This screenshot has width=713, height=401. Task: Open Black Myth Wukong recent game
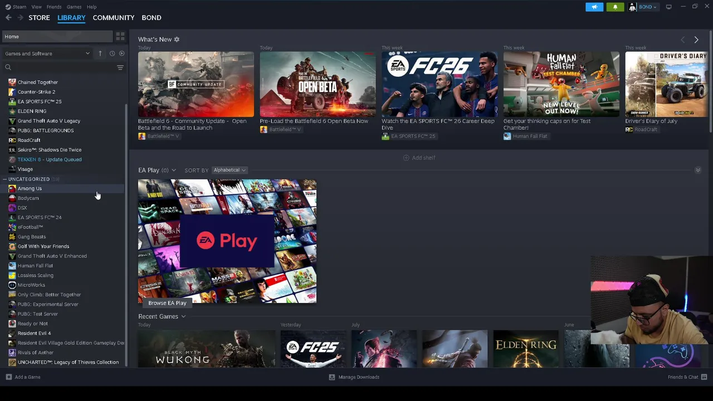pyautogui.click(x=207, y=349)
